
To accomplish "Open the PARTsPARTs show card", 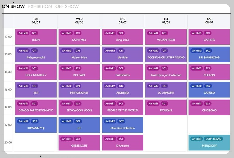I will click(x=122, y=72).
